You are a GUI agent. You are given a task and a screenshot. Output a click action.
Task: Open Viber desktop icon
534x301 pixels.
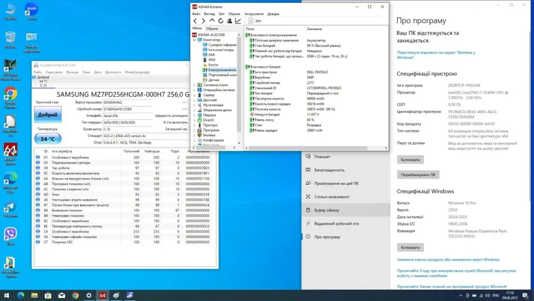(x=10, y=234)
